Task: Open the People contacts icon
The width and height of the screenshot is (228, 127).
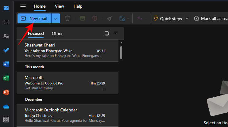Action: click(x=6, y=36)
